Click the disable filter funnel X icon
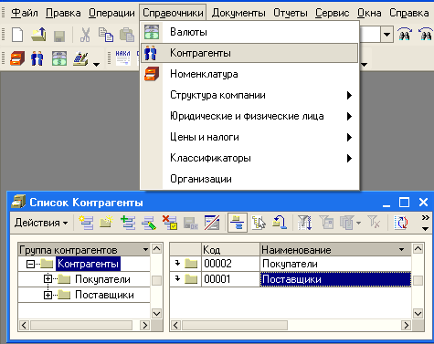This screenshot has height=344, width=434. pyautogui.click(x=374, y=222)
